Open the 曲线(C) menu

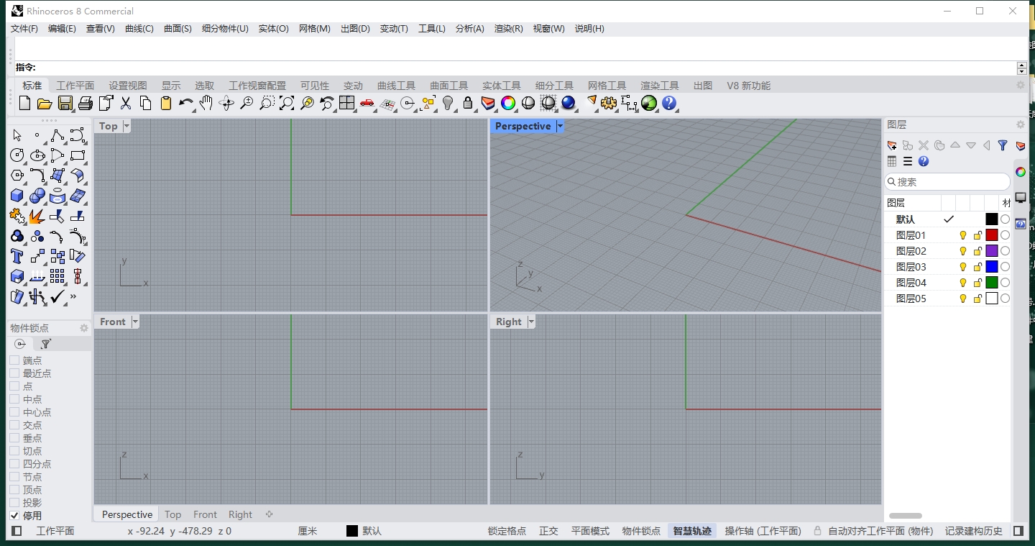139,29
